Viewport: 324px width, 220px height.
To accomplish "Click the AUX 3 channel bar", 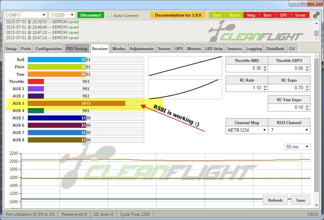I will click(x=86, y=104).
